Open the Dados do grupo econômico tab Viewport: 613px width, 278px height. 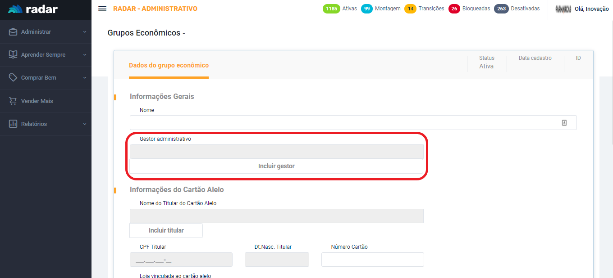169,66
